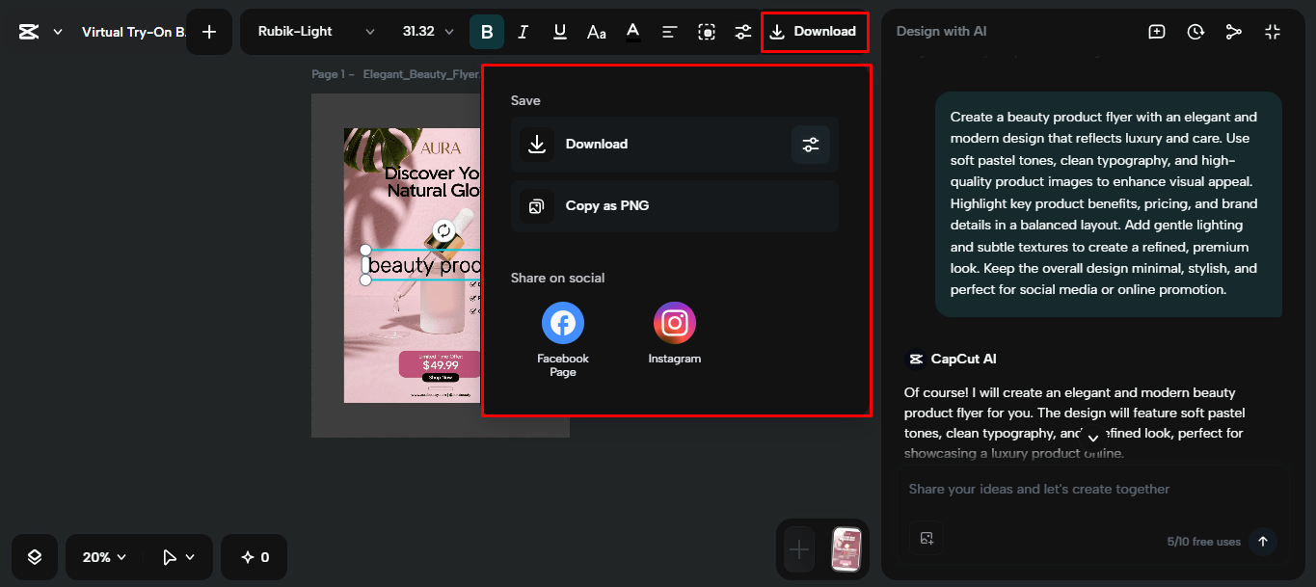Open version history with the clock icon
The height and width of the screenshot is (587, 1316).
click(1195, 31)
